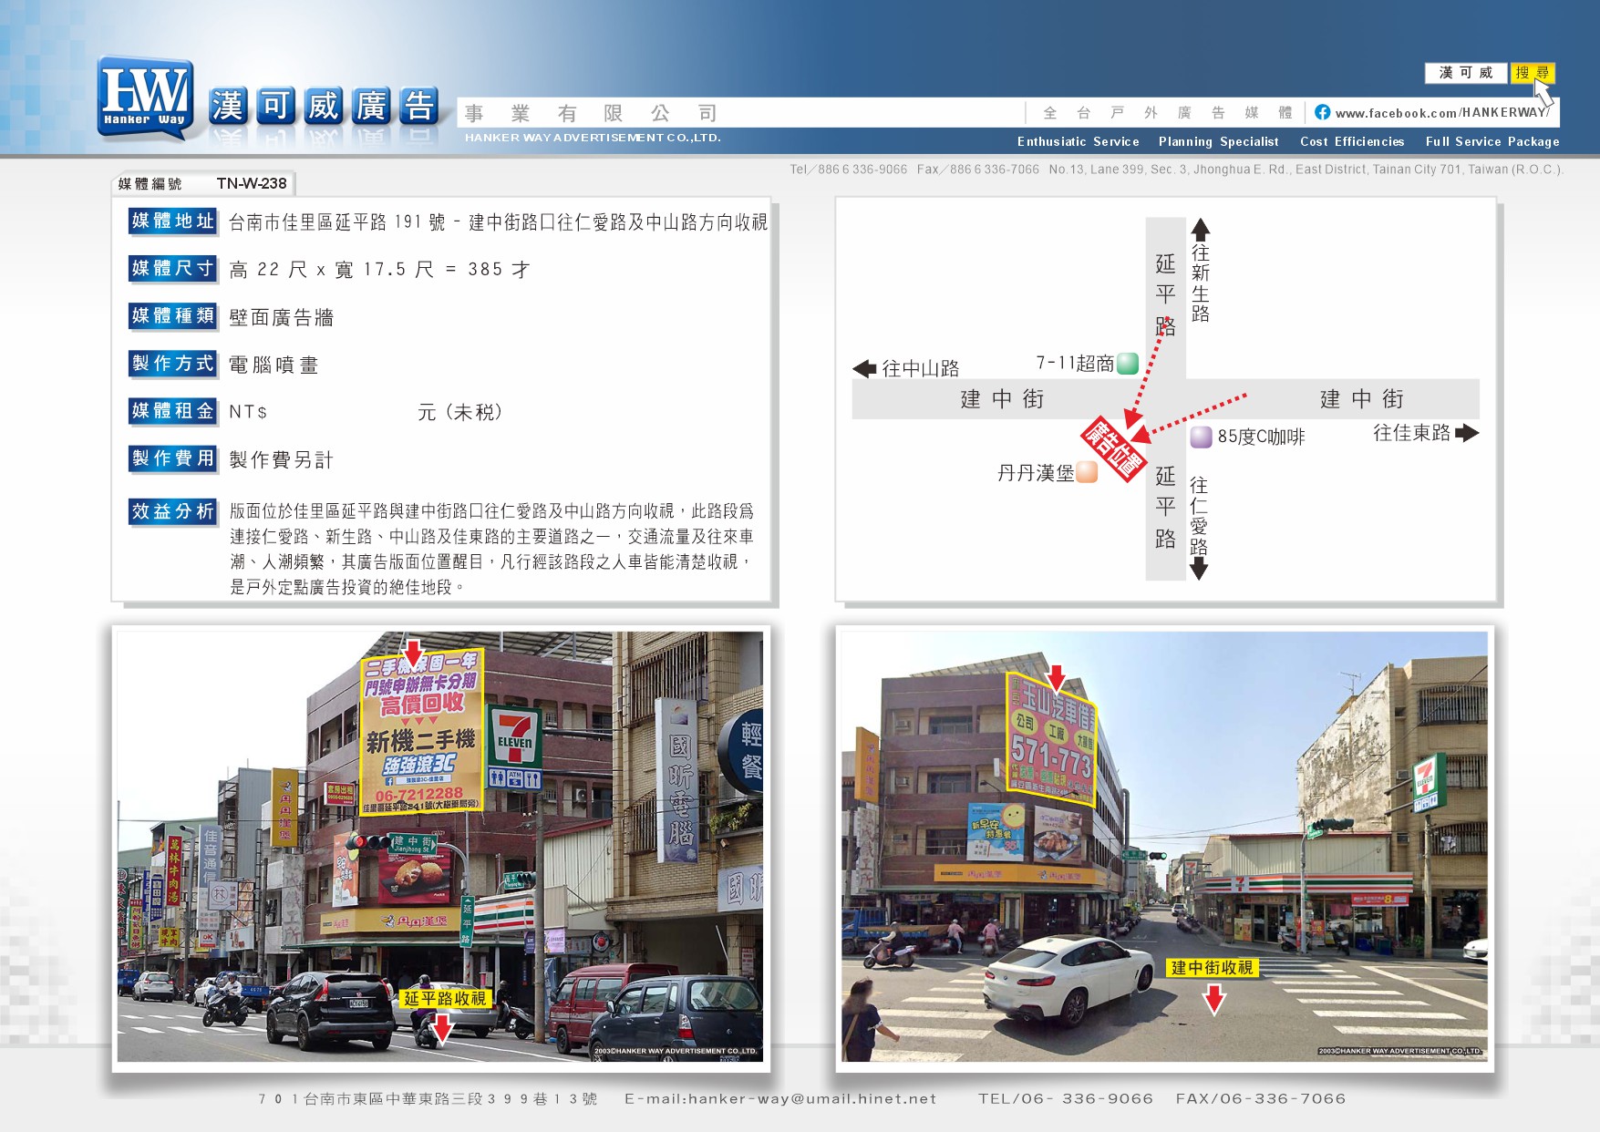The width and height of the screenshot is (1600, 1132).
Task: Click the green 7-11超商 marker on map
Action: point(1128,364)
